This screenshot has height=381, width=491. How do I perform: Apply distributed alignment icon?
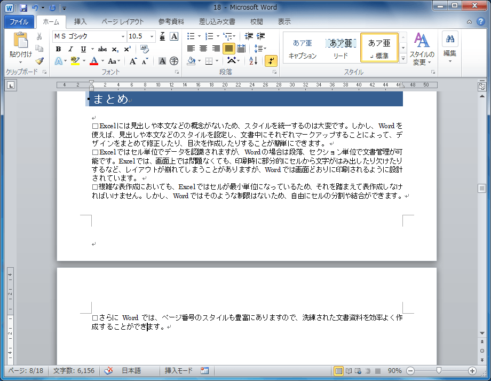coord(241,49)
